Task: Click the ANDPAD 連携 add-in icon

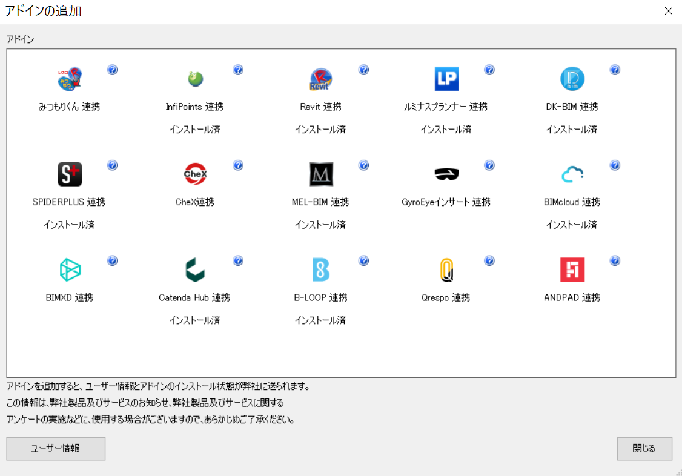Action: click(x=572, y=269)
